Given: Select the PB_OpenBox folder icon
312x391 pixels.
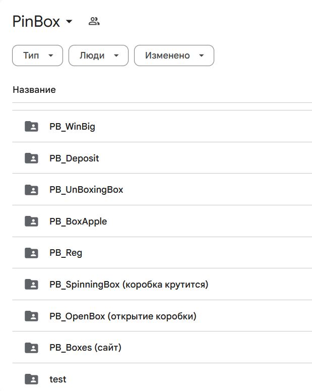Looking at the screenshot, I should point(31,316).
